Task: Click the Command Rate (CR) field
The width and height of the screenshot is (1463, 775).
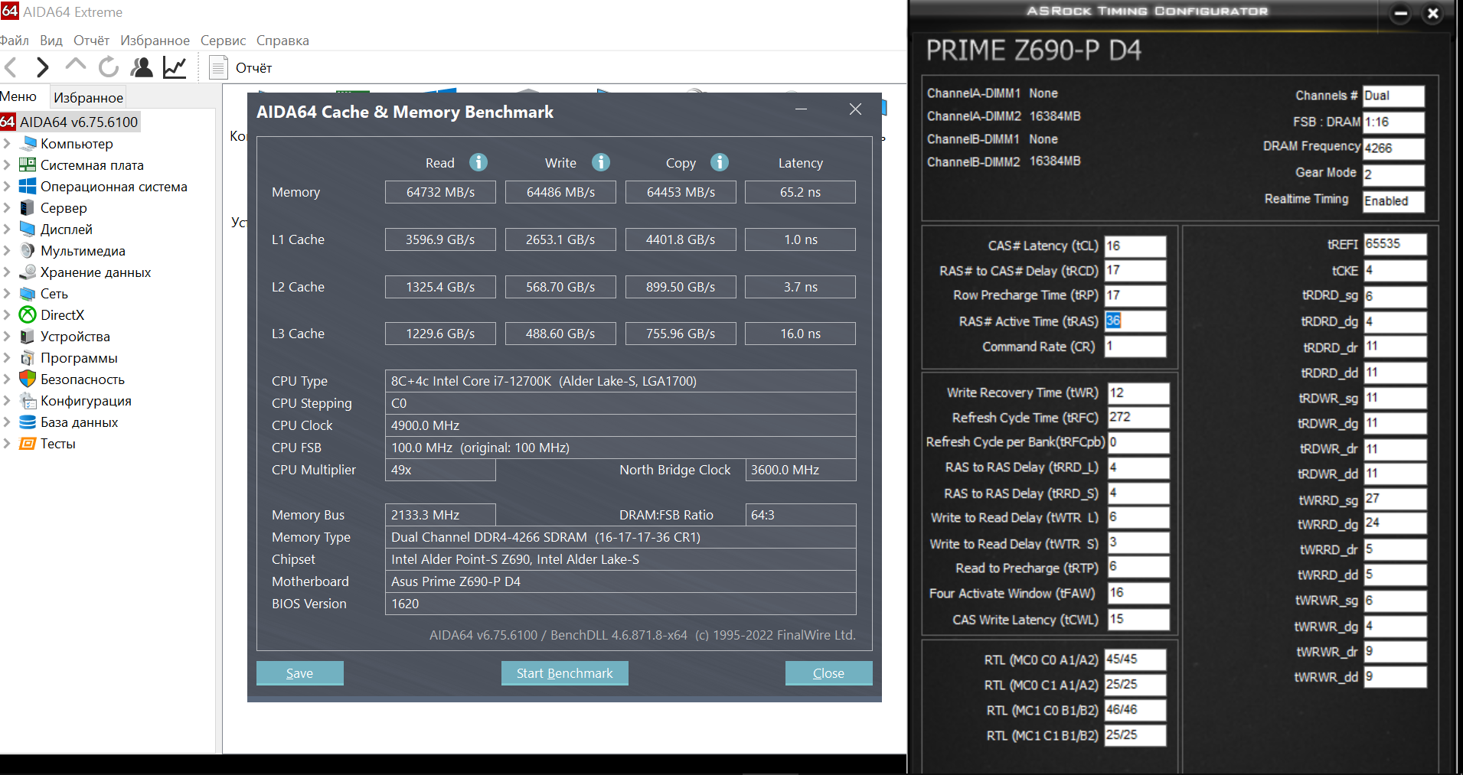Action: coord(1135,347)
